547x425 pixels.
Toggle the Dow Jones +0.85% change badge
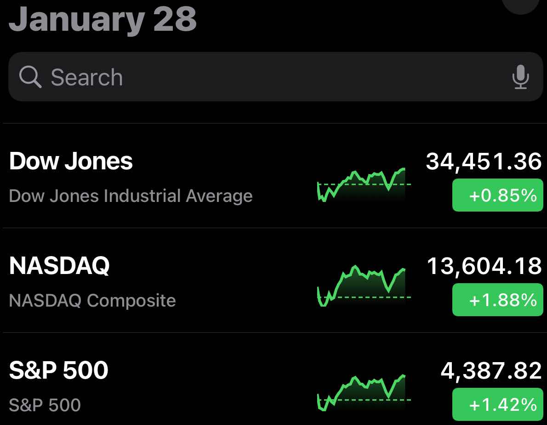click(x=497, y=195)
